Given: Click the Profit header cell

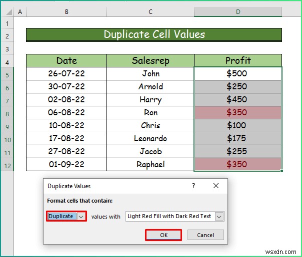Looking at the screenshot, I should (238, 60).
